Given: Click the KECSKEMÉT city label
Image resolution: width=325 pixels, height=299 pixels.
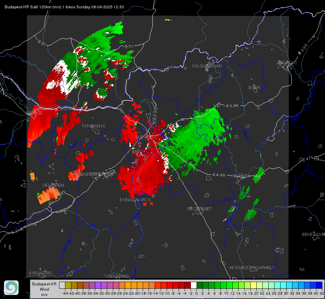Looking at the screenshot, I should click(200, 209).
